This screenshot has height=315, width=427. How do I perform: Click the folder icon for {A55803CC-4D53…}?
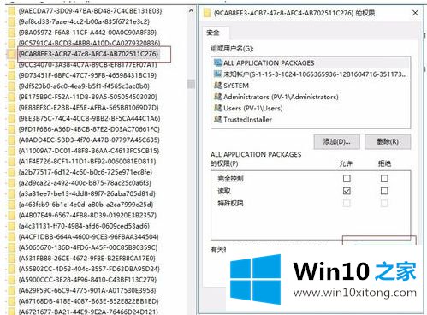pos(11,269)
